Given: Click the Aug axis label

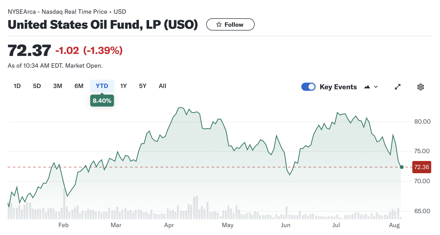Looking at the screenshot, I should pos(394,225).
